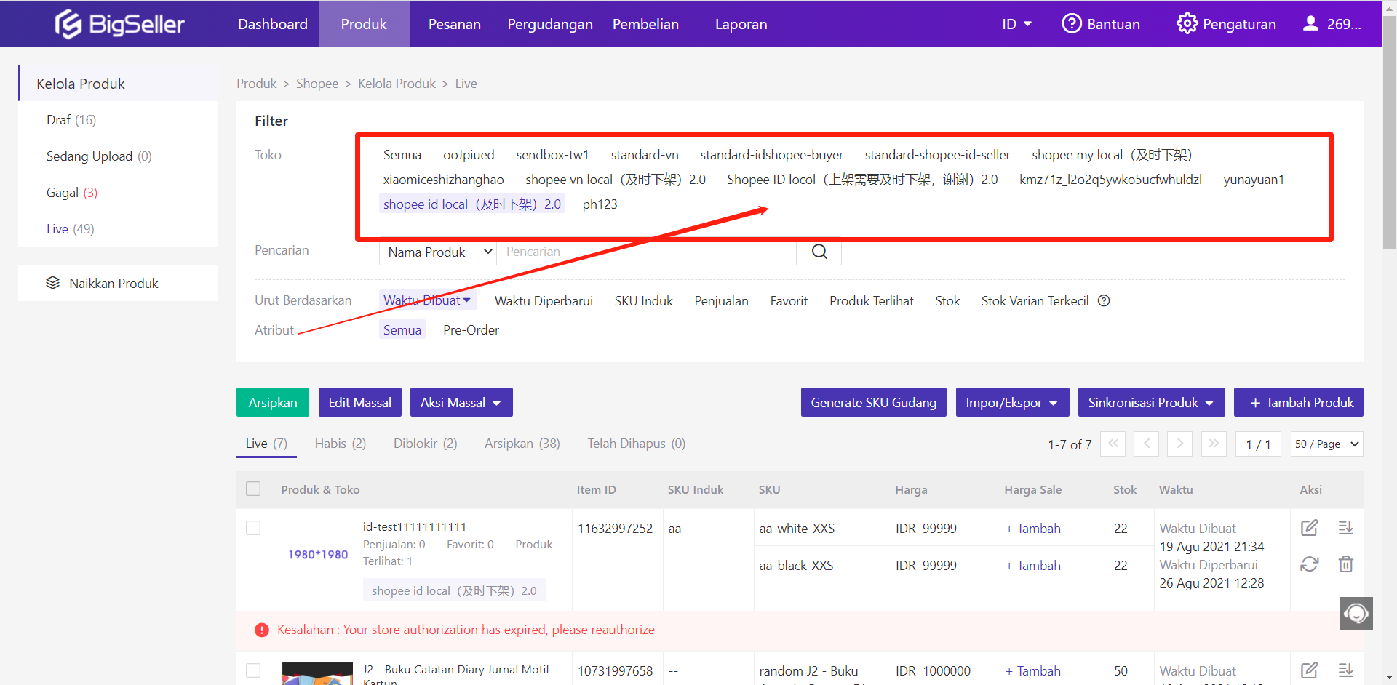
Task: Check the J2 Buku Catatan product checkbox
Action: 253,670
